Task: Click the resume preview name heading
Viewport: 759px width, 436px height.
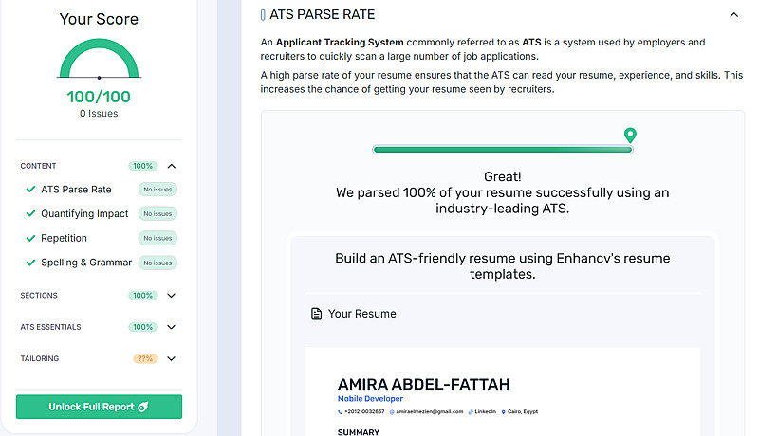Action: tap(423, 384)
